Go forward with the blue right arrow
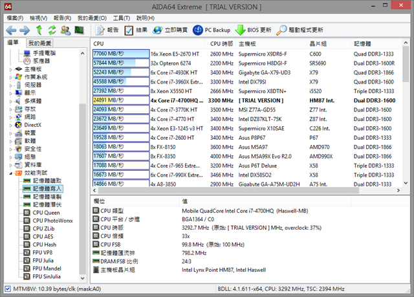The image size is (414, 297). click(25, 30)
